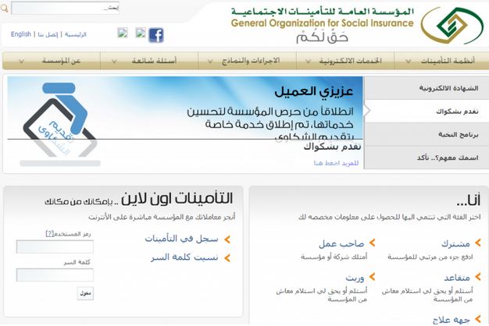Click the orange arrow beside سجل في التأمينات
The image size is (489, 326).
click(x=227, y=239)
